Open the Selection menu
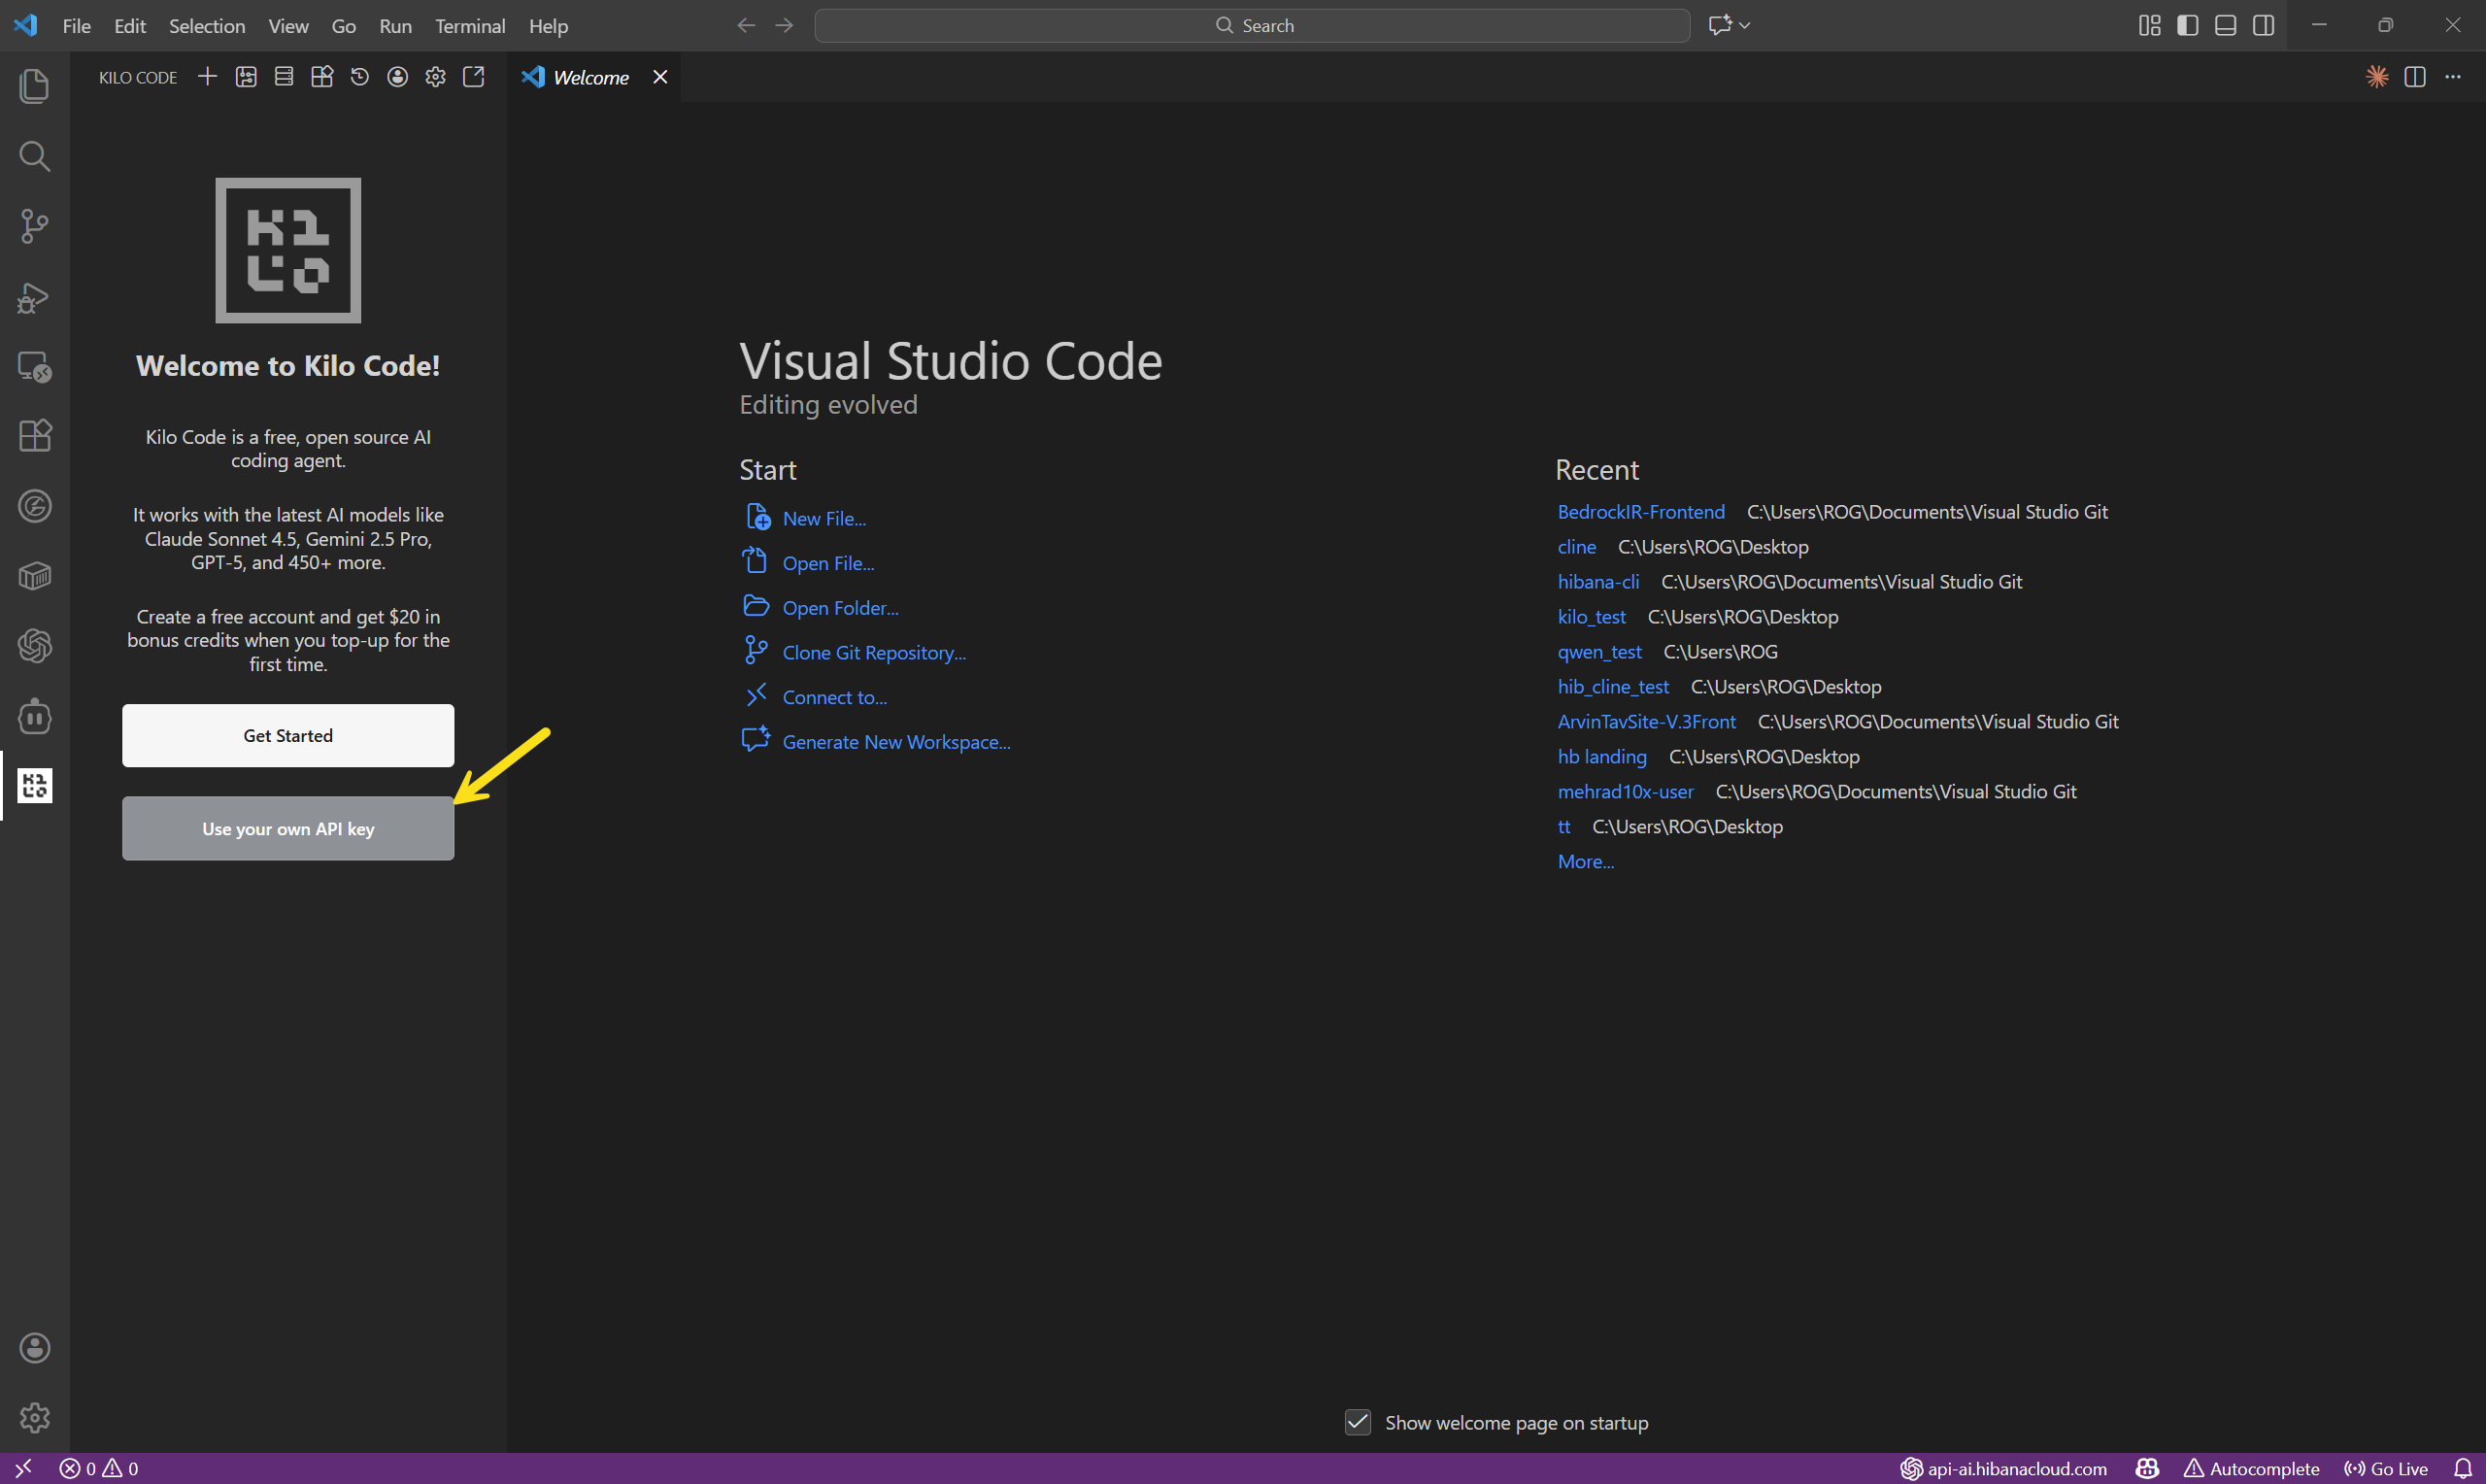The image size is (2486, 1484). 207,26
